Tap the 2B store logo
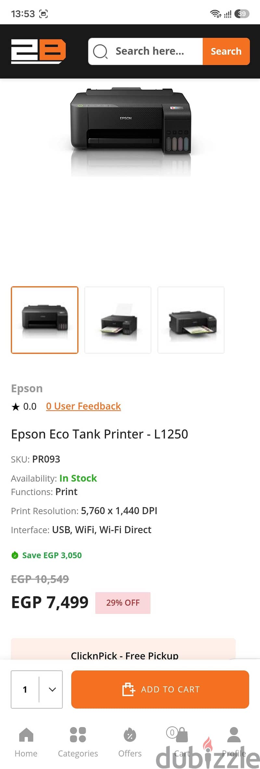Screen dimensions: 260x769 [38, 51]
